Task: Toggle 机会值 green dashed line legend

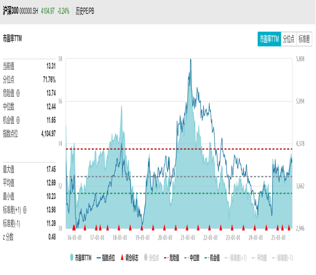Action: point(212,258)
